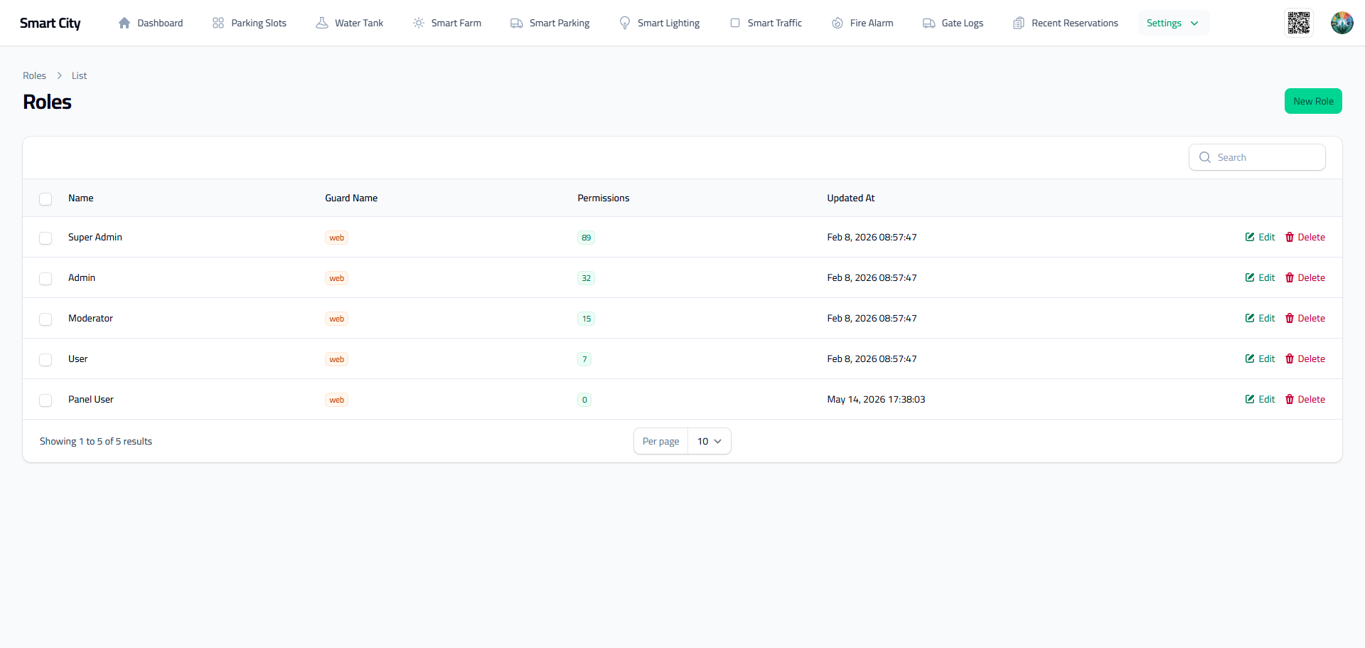Viewport: 1365px width, 648px height.
Task: Open the user avatar menu
Action: (x=1342, y=23)
